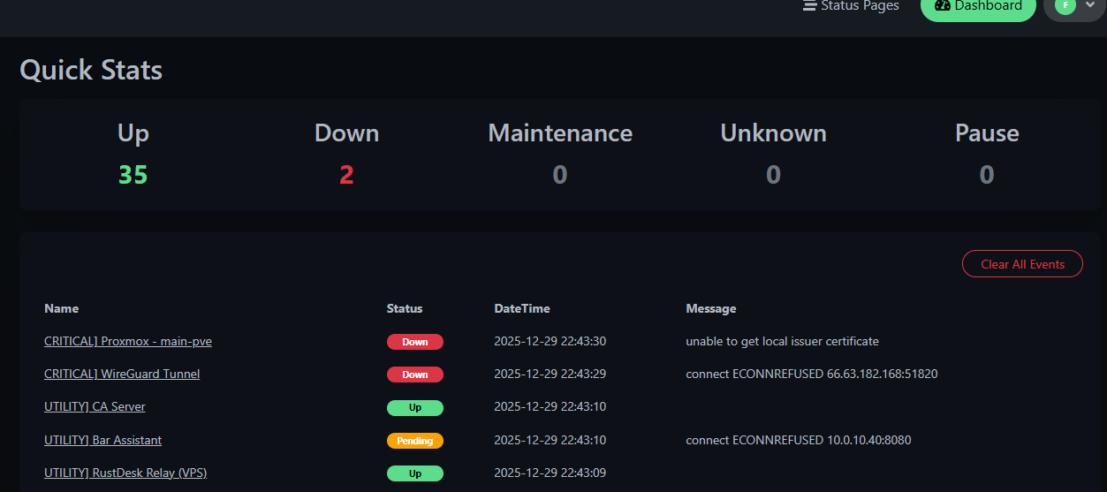Click the green Up count 35
The height and width of the screenshot is (492, 1107).
[x=133, y=175]
